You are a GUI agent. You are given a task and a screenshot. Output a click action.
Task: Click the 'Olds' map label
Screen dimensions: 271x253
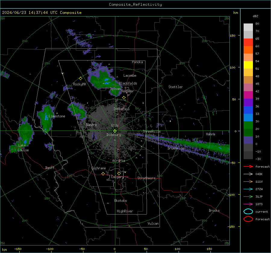point(115,125)
